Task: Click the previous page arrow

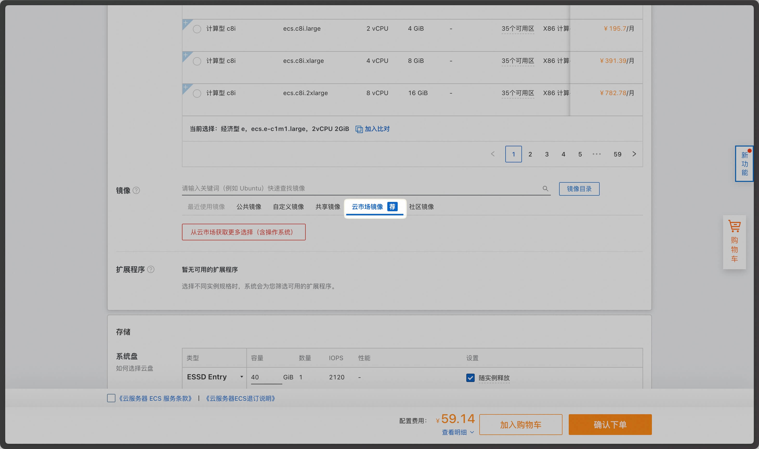Action: [492, 154]
